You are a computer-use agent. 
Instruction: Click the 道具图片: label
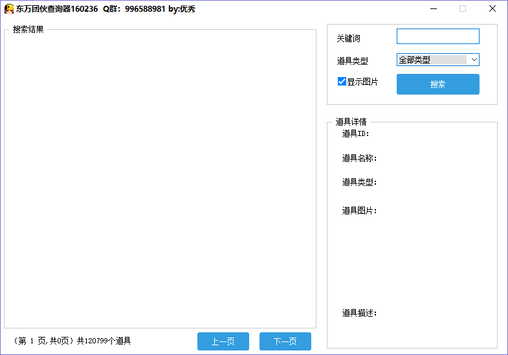(359, 211)
